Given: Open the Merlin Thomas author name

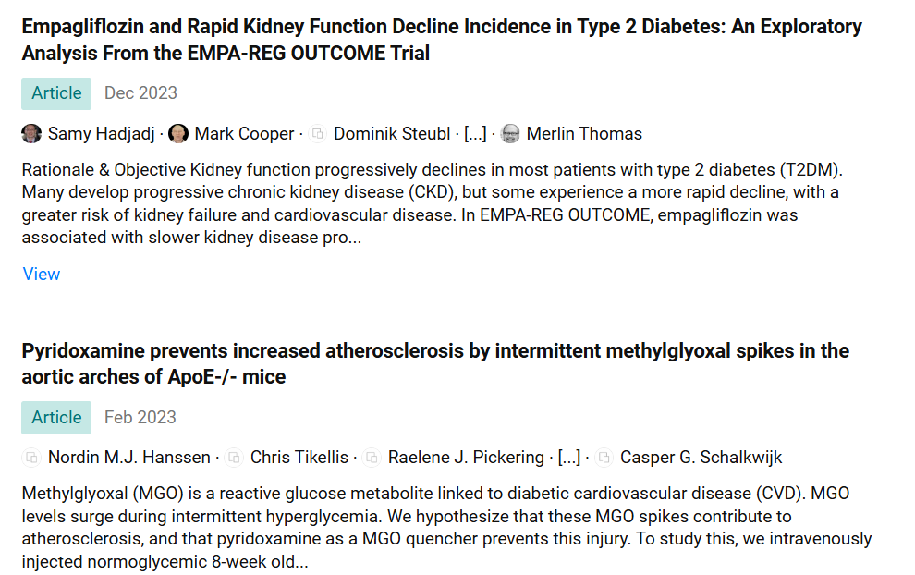Looking at the screenshot, I should [x=584, y=134].
